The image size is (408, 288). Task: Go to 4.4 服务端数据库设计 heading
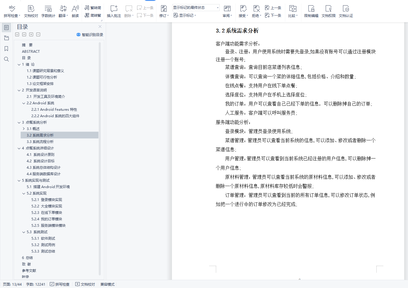(44, 174)
